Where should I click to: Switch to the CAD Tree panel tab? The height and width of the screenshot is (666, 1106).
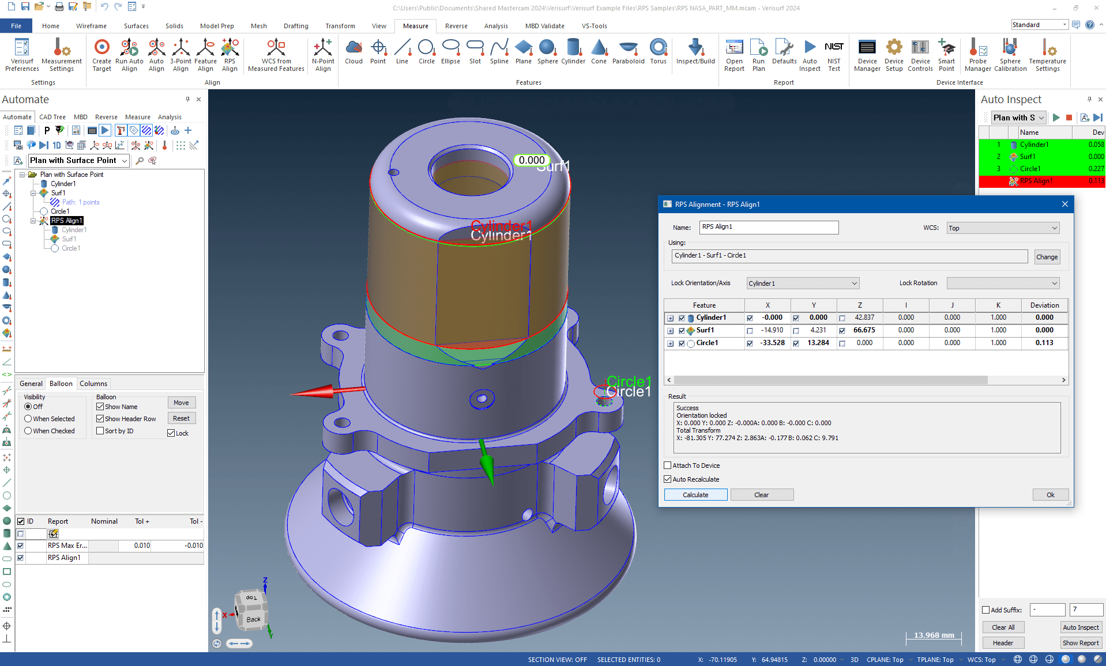coord(52,117)
